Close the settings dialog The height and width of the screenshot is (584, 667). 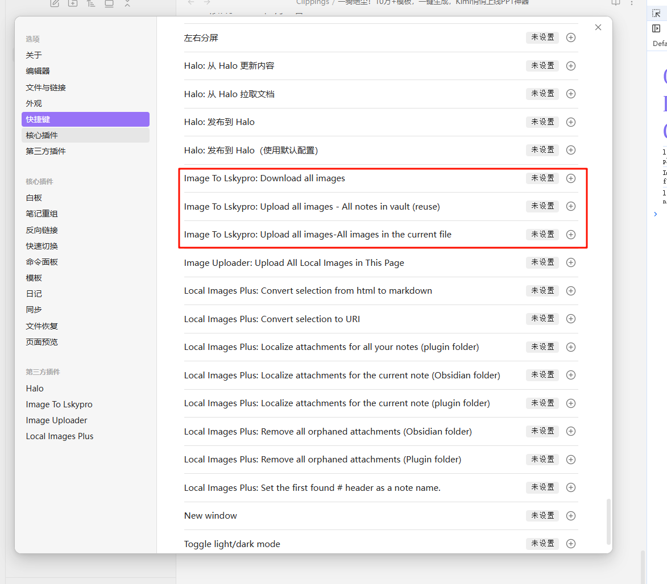[x=598, y=27]
